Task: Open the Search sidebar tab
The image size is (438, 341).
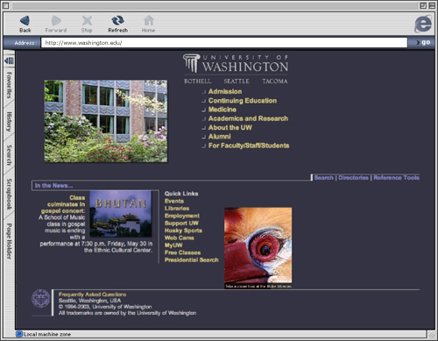Action: point(10,155)
